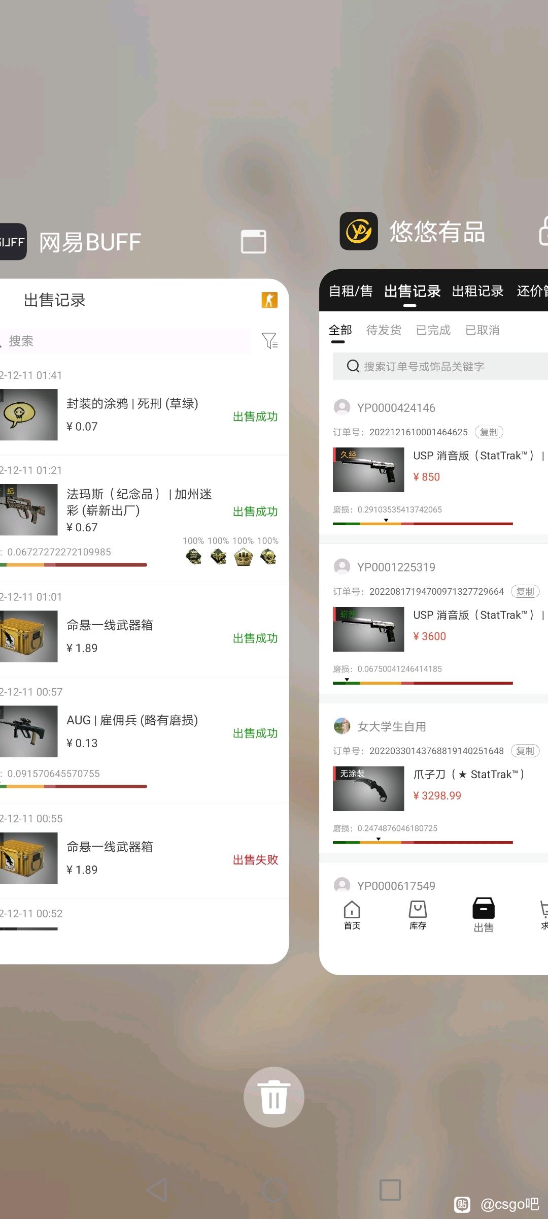Tap the order search field 搜索订单号或饰品关键字
This screenshot has height=1219, width=548.
tap(440, 366)
